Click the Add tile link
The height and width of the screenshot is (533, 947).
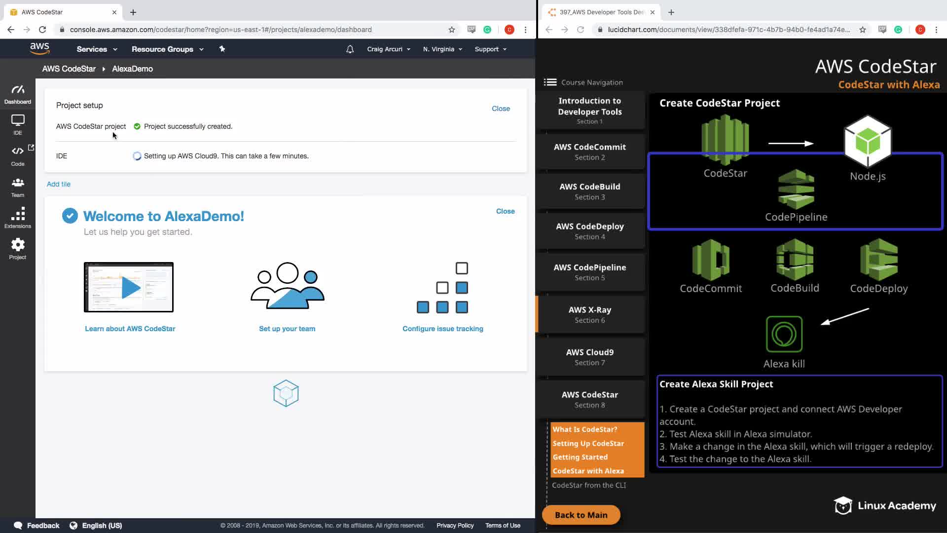click(59, 184)
